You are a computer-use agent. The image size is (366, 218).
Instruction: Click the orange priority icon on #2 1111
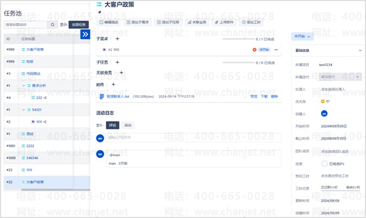(x=254, y=49)
